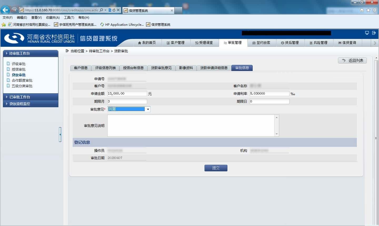
Task: Click the 申请金额 input field
Action: (127, 94)
